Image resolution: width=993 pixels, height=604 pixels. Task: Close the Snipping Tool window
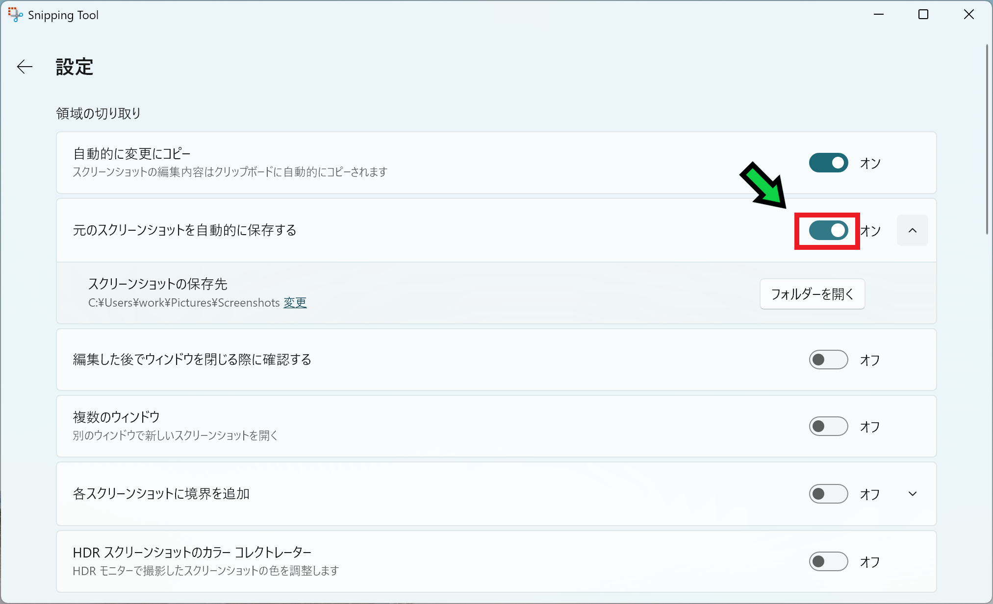click(x=968, y=15)
